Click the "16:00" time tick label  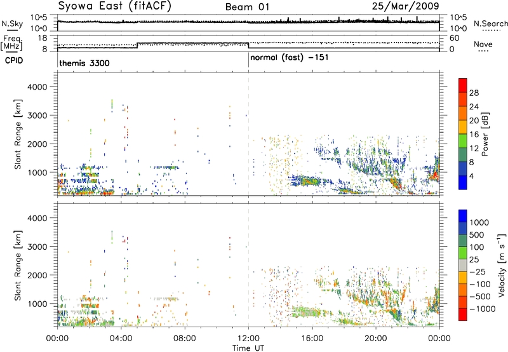(312, 339)
